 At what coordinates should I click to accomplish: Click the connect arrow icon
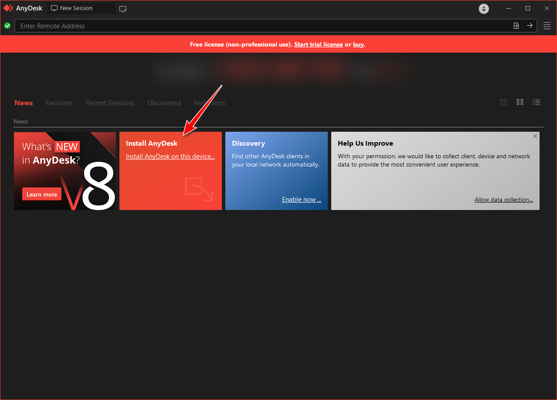(x=530, y=26)
